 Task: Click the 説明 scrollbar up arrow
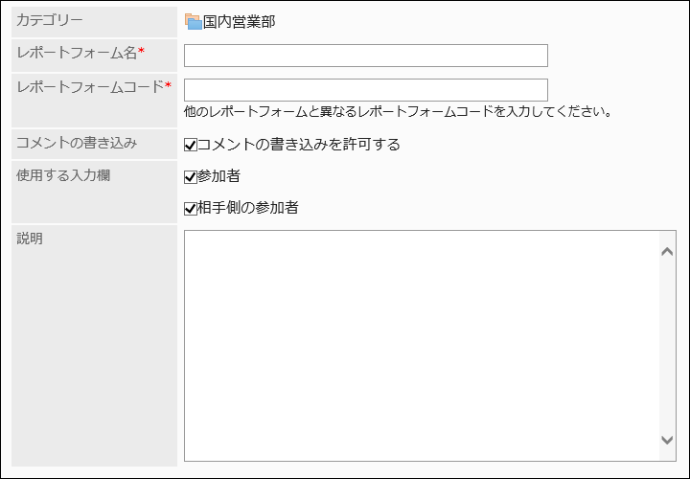667,251
